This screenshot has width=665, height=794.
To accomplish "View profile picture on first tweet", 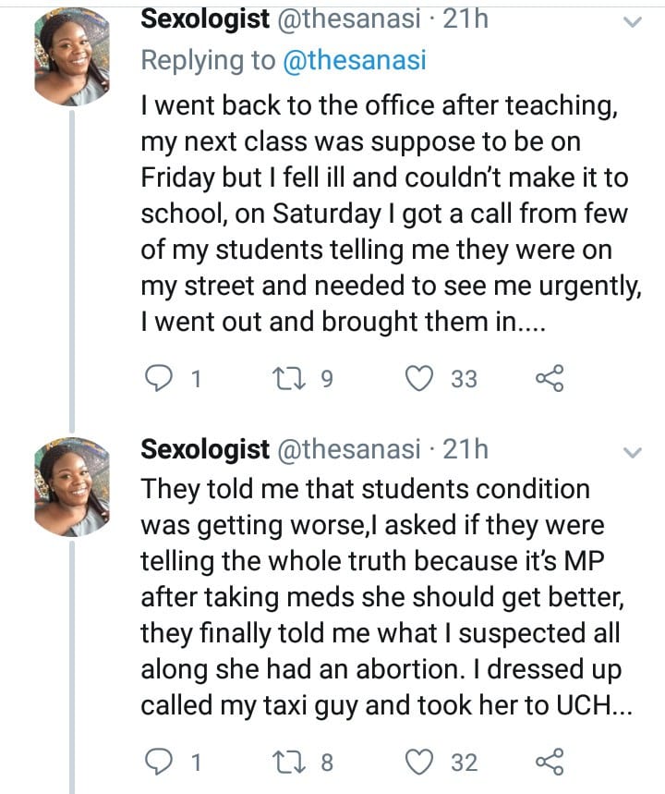I will 71,57.
